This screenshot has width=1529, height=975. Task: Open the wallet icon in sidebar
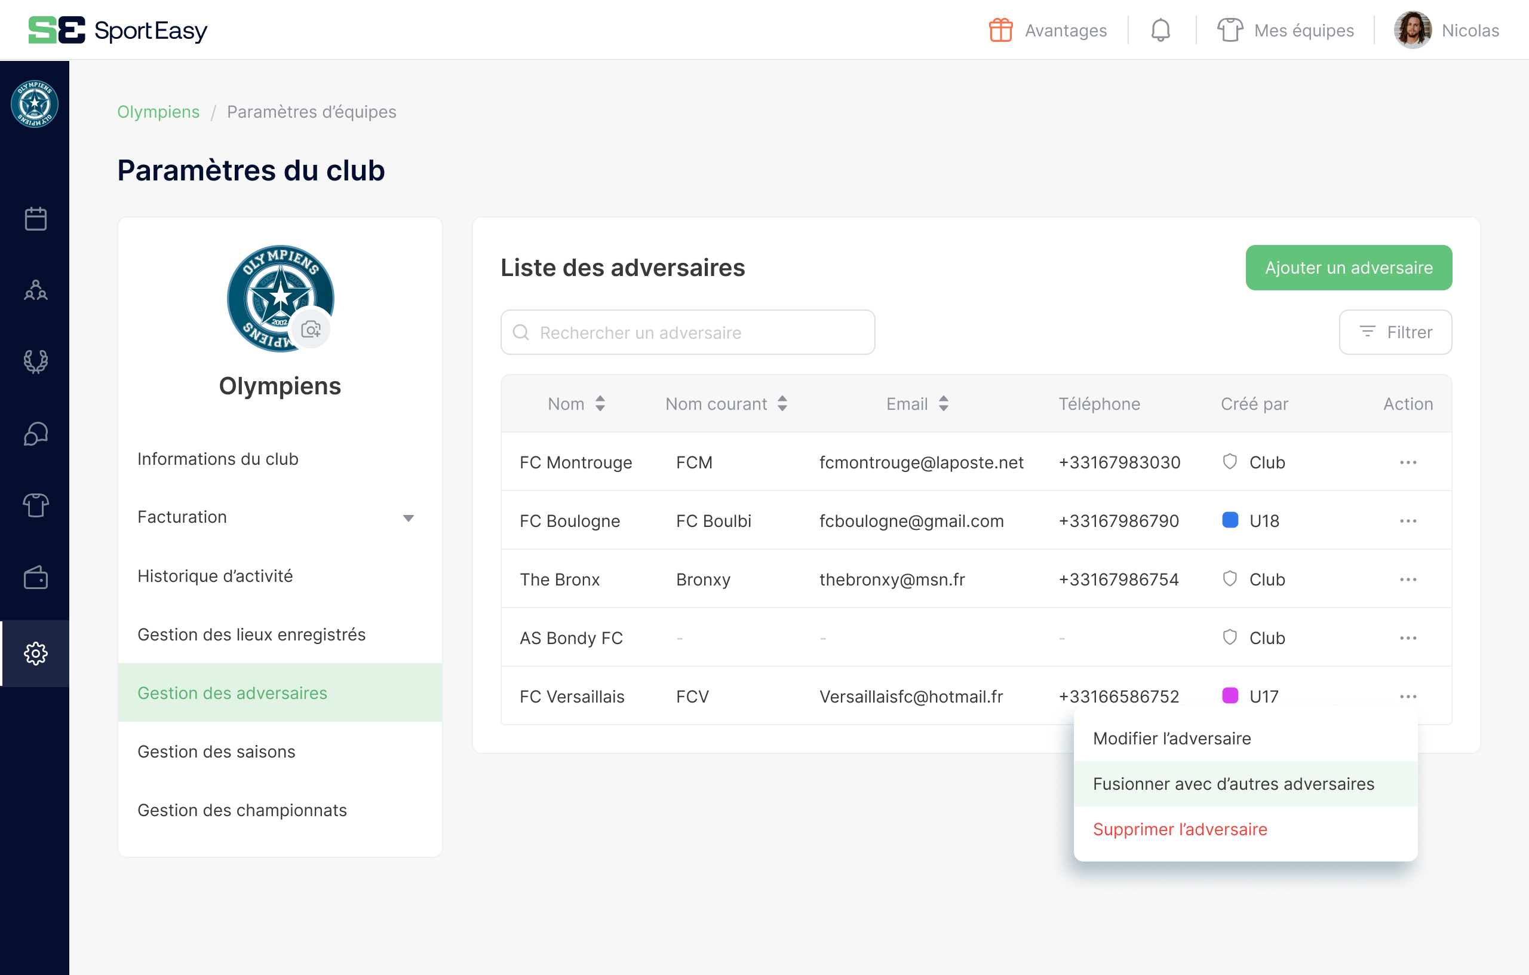36,577
